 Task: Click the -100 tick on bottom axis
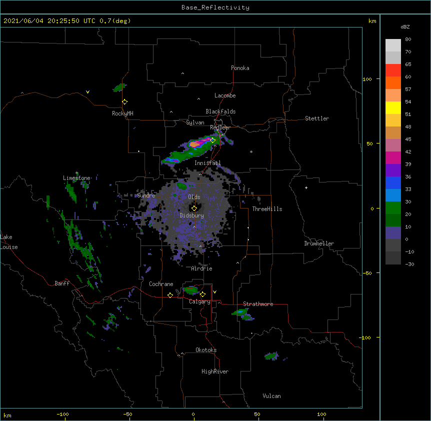62,414
